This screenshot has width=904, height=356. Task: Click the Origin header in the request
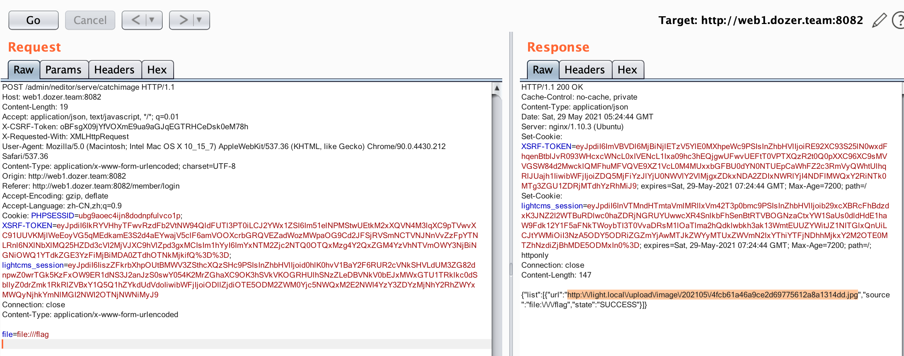[x=64, y=176]
